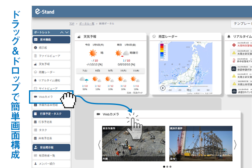The width and height of the screenshot is (252, 168).
Task: Select the サイトビューア portlet in the sidebar
Action: coord(51,88)
